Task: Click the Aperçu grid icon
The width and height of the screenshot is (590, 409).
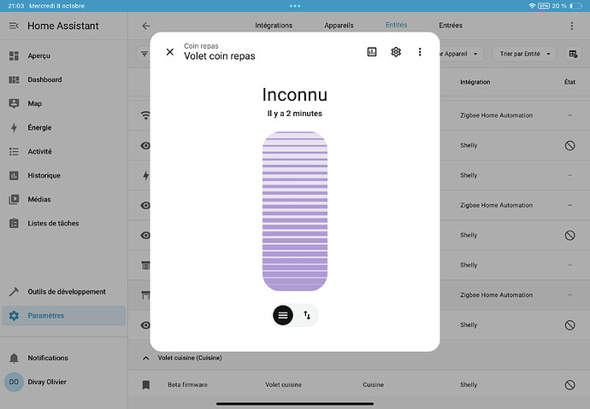Action: 14,56
